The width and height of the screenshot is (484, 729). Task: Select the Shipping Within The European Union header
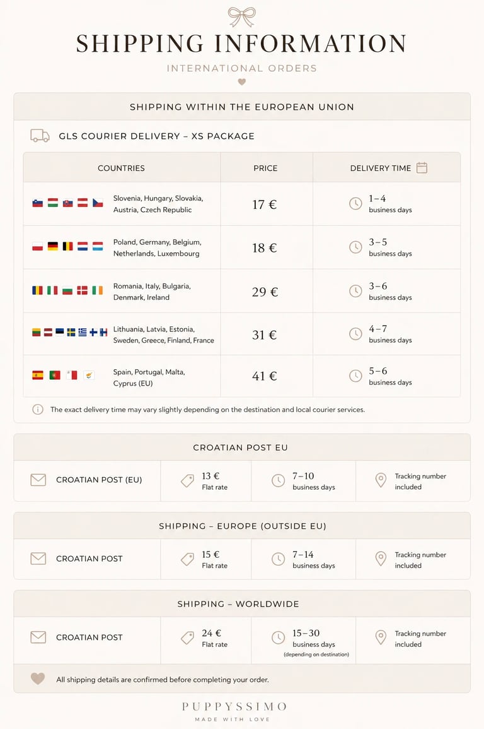pos(242,107)
